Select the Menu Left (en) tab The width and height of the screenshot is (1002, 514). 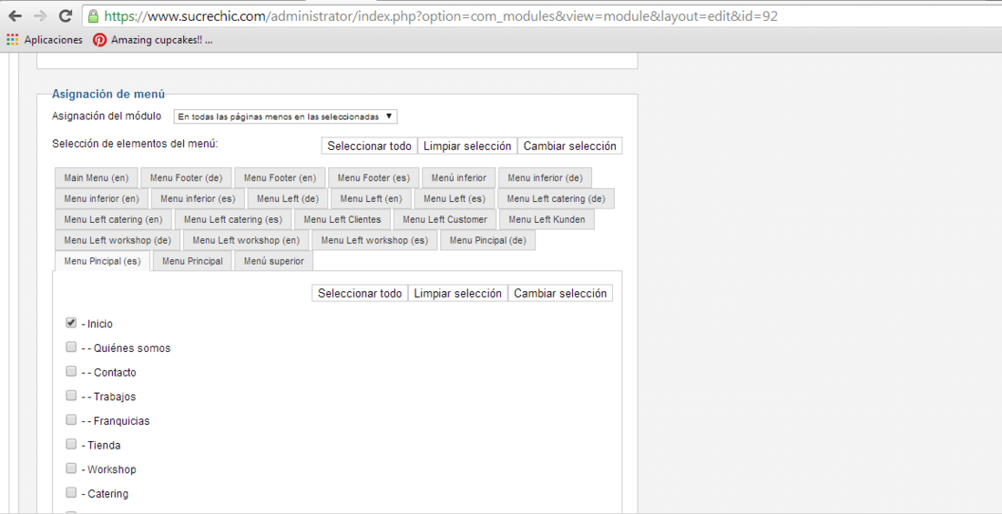pyautogui.click(x=371, y=198)
